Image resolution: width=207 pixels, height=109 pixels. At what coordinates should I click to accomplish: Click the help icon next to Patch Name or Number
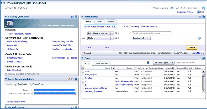click(x=116, y=33)
